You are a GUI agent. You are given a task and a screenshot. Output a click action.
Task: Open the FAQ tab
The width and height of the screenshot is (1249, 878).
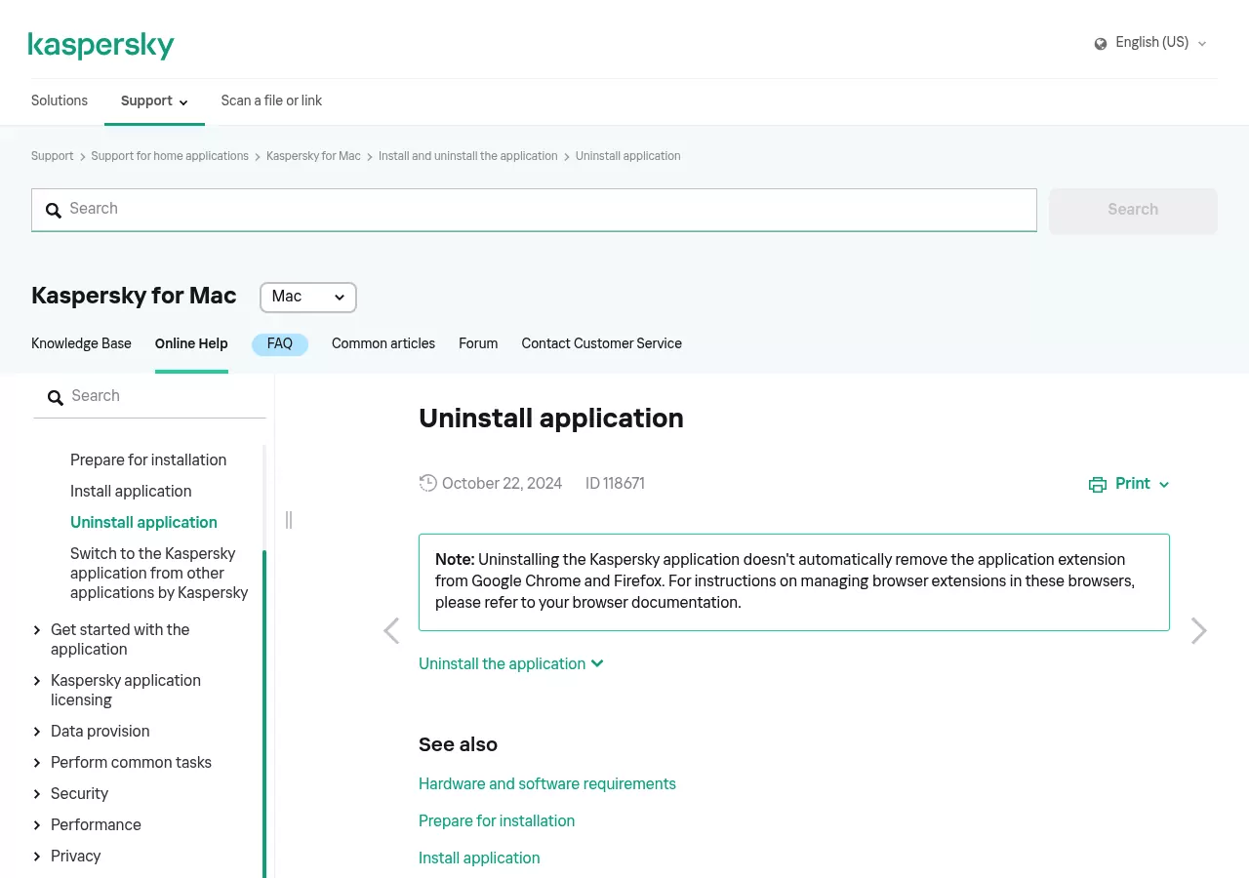point(280,343)
